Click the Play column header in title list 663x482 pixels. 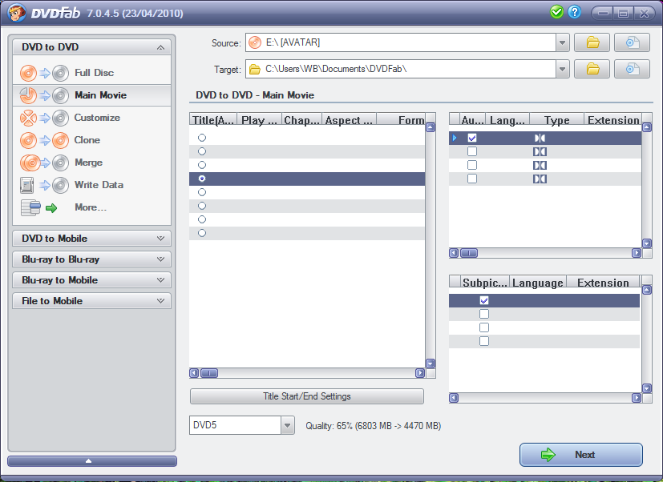click(259, 120)
